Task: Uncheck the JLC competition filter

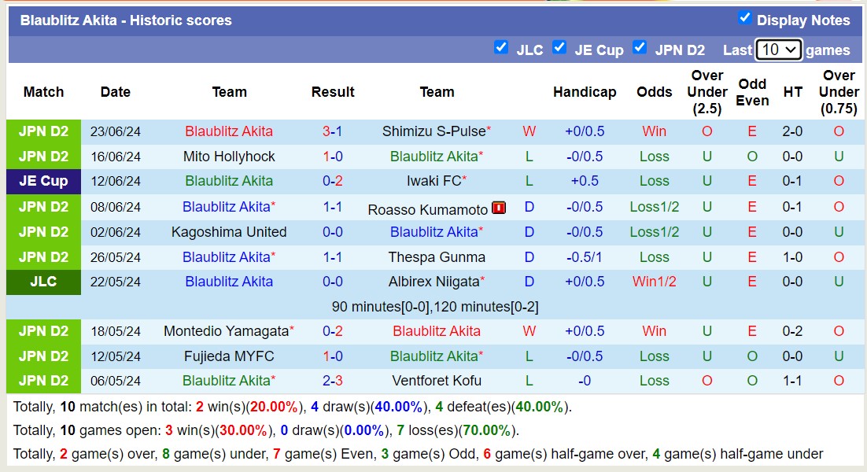Action: (500, 47)
